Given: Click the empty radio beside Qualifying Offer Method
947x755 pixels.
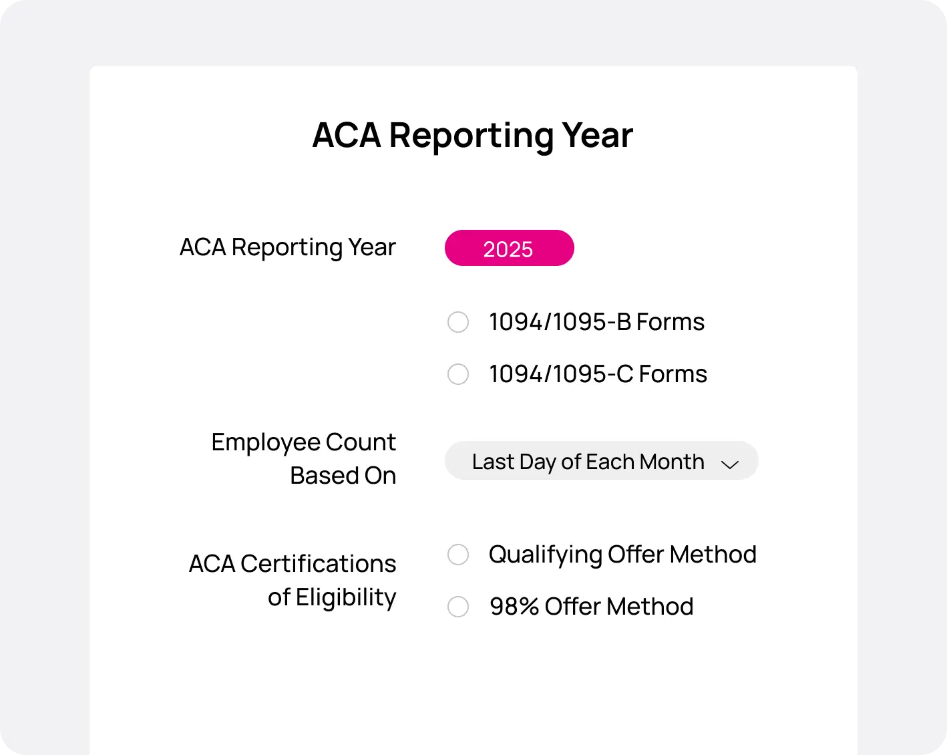Looking at the screenshot, I should [458, 555].
